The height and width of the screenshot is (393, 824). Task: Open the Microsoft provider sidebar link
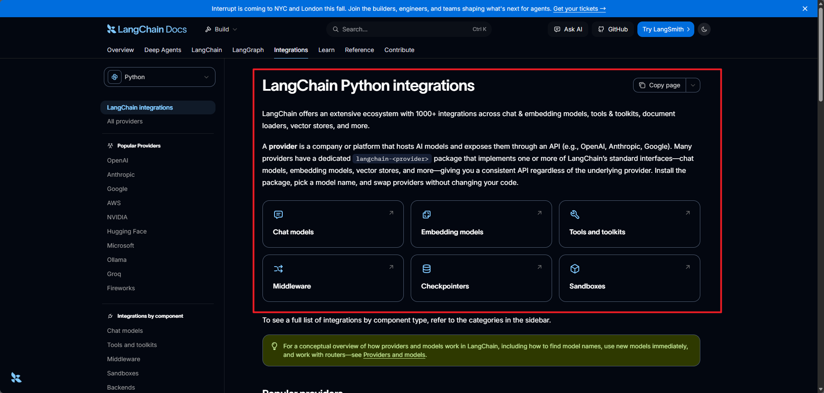tap(121, 246)
